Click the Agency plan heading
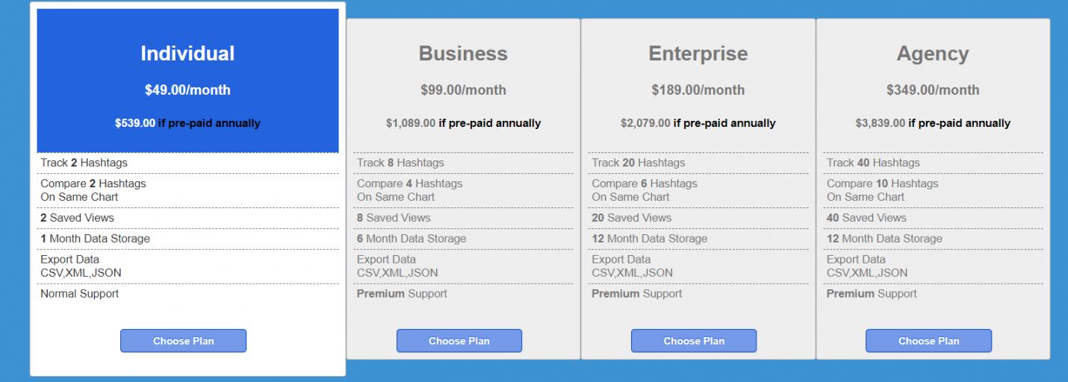 tap(933, 54)
